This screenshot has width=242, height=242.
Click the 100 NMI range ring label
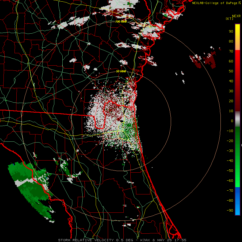coord(121,22)
